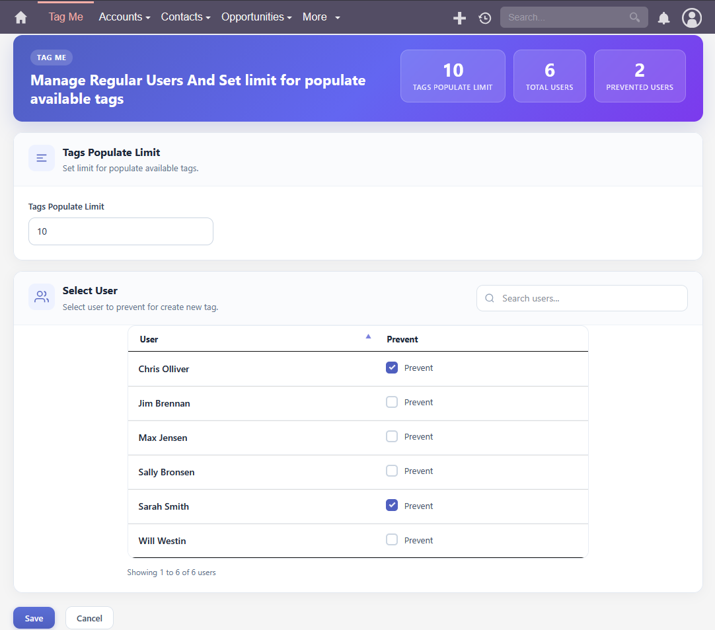Focus the Tags Populate Limit input field
This screenshot has height=630, width=715.
point(121,231)
